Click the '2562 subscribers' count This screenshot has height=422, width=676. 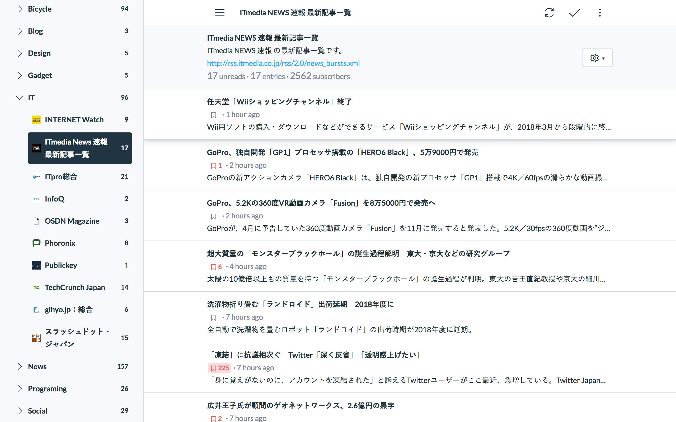(x=320, y=76)
